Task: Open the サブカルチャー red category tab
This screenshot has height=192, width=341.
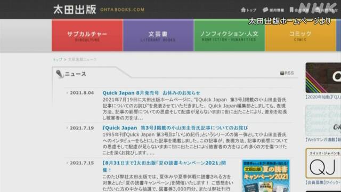Action: click(87, 35)
